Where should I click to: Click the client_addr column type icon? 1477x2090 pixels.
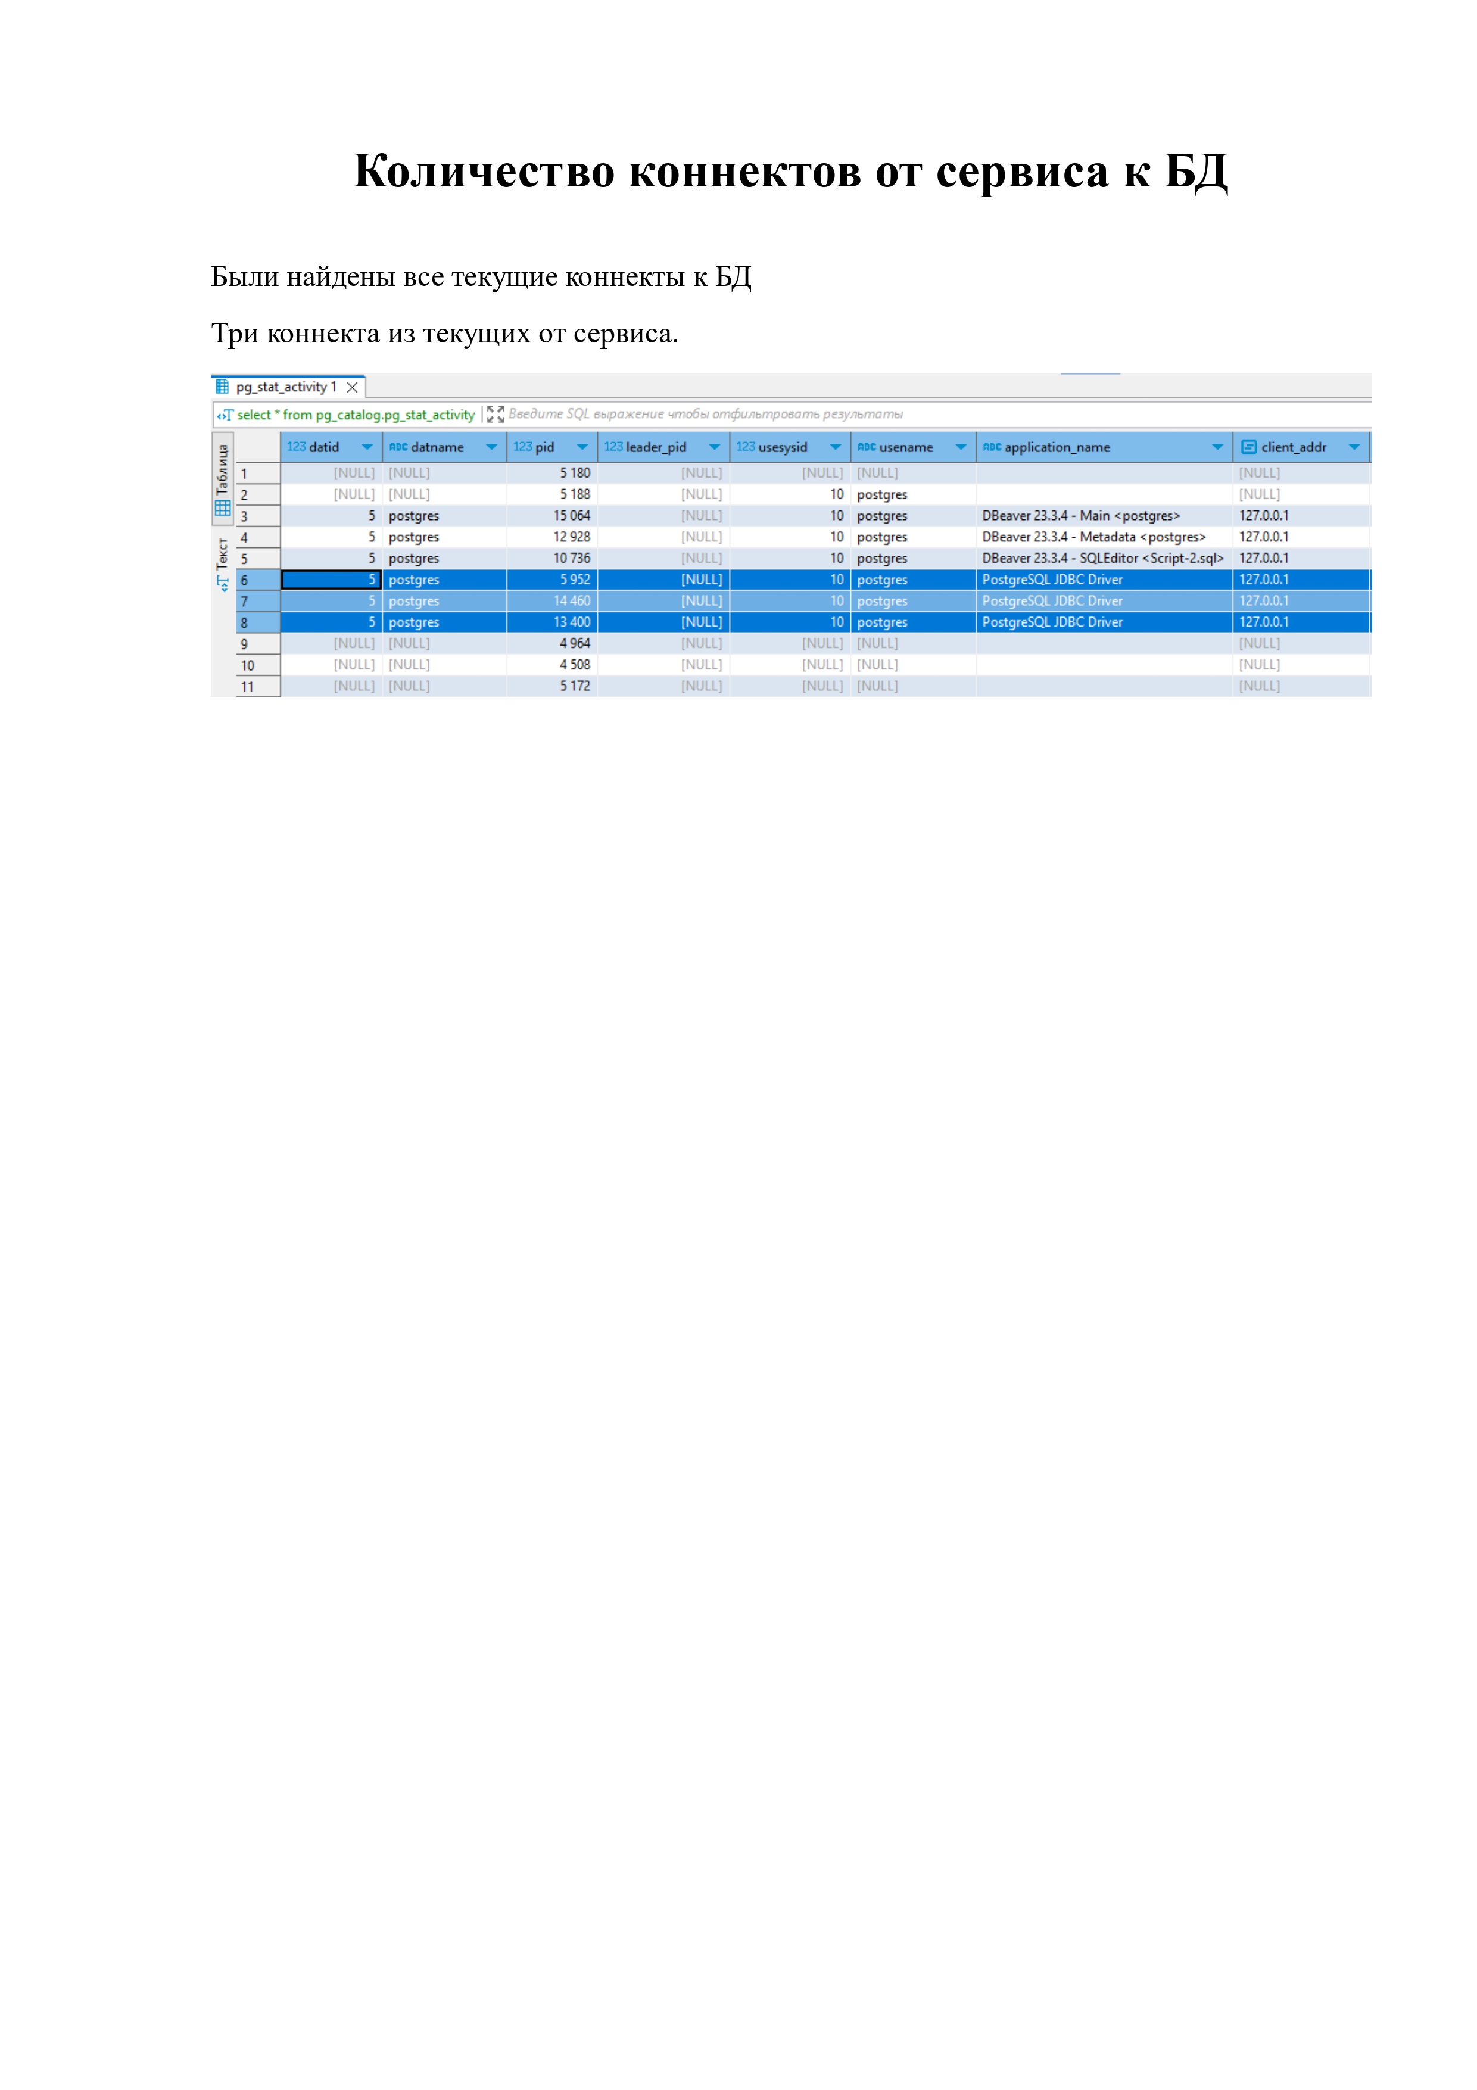point(1248,447)
